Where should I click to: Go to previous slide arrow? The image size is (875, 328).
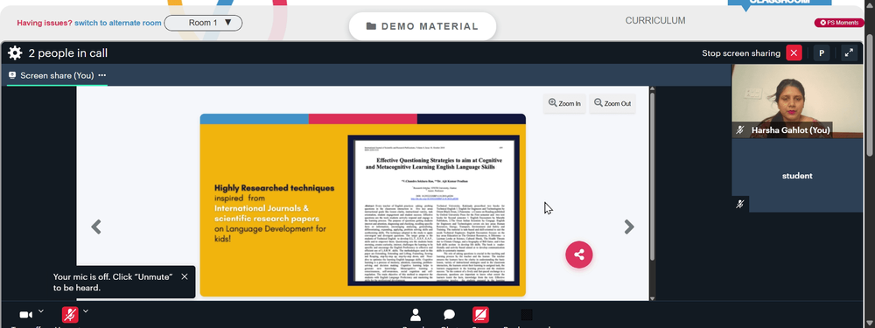point(96,227)
